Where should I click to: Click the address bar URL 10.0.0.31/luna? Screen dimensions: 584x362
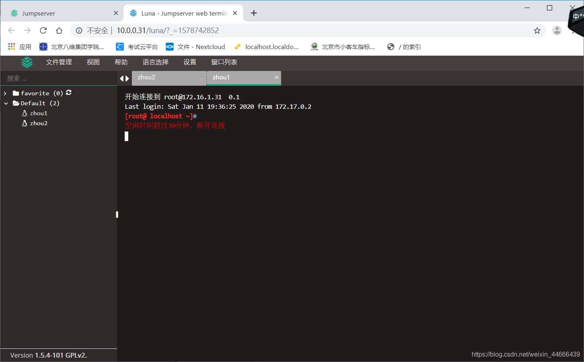[168, 31]
